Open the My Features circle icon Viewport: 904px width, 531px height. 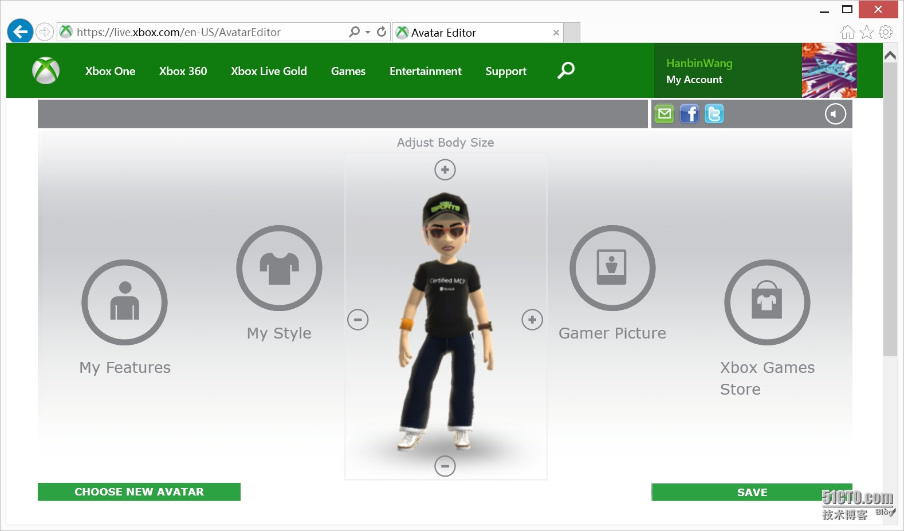[125, 302]
